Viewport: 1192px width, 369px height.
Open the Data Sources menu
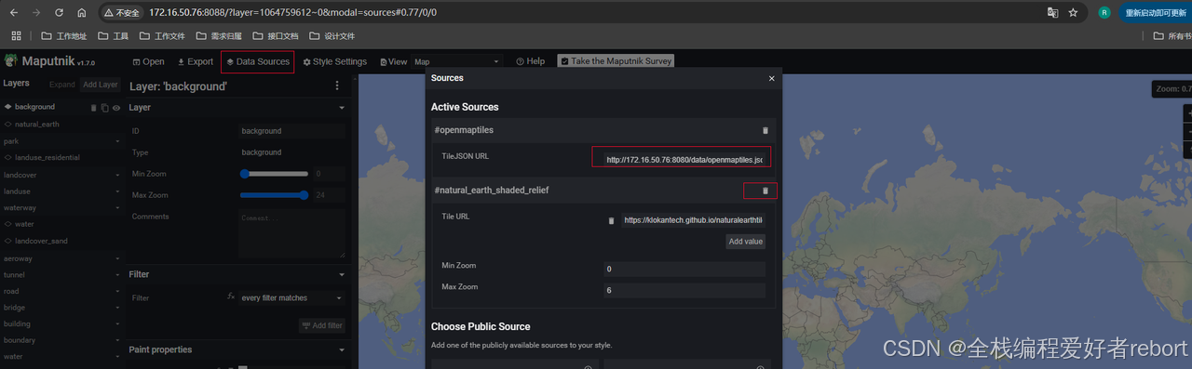coord(258,62)
